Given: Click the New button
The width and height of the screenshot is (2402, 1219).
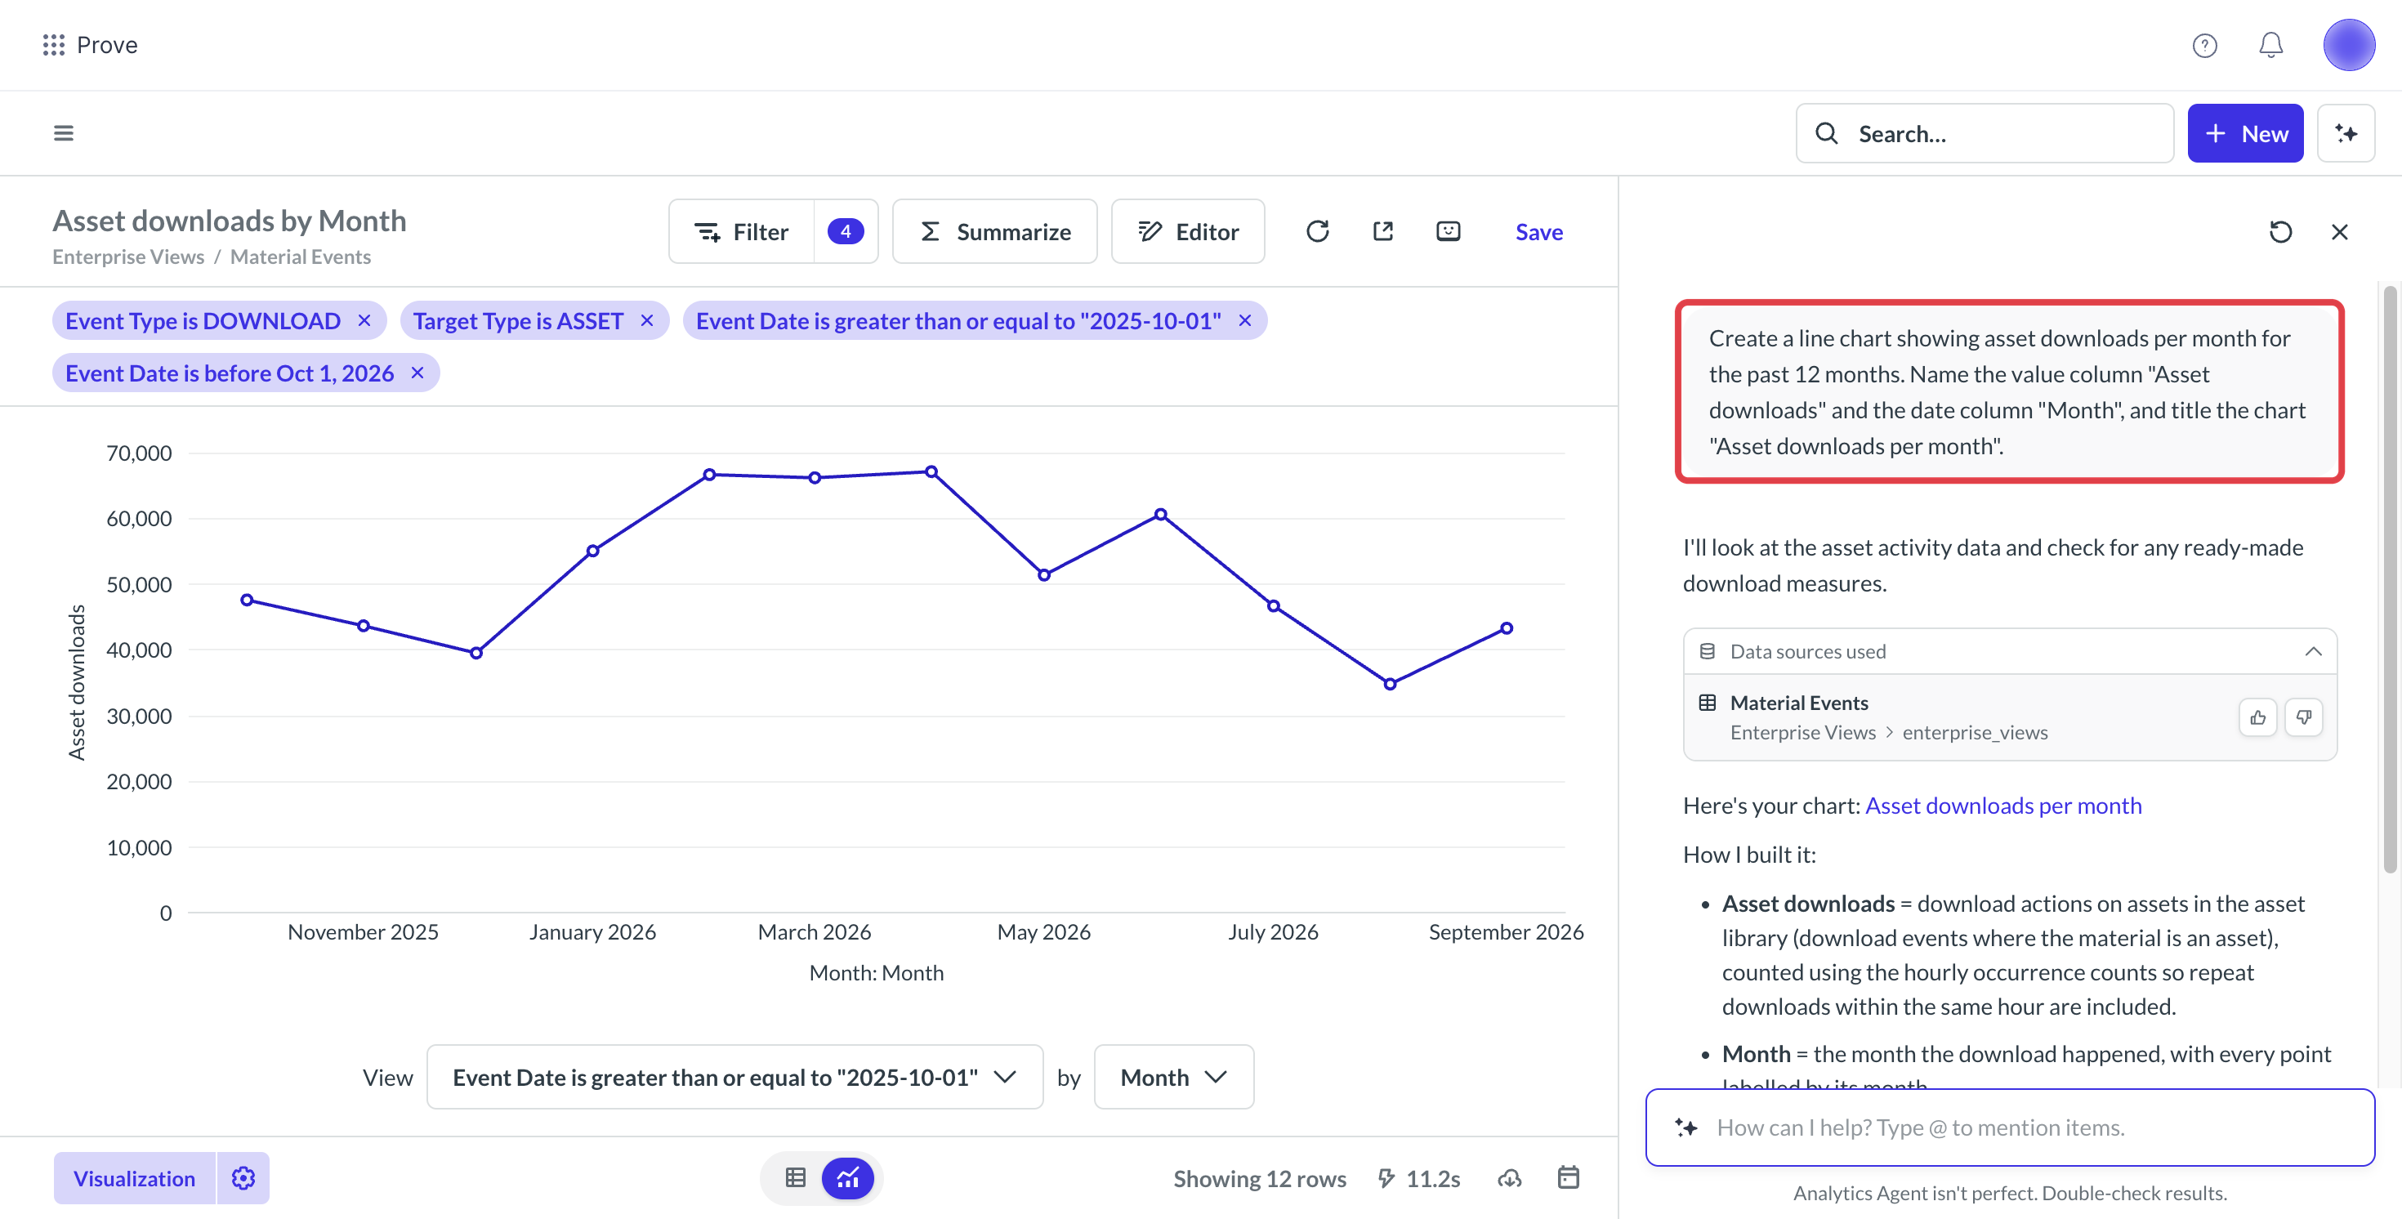Looking at the screenshot, I should (x=2245, y=133).
